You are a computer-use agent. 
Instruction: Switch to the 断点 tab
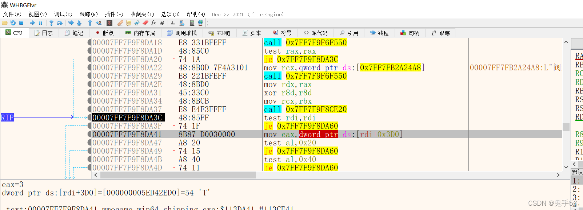click(105, 33)
